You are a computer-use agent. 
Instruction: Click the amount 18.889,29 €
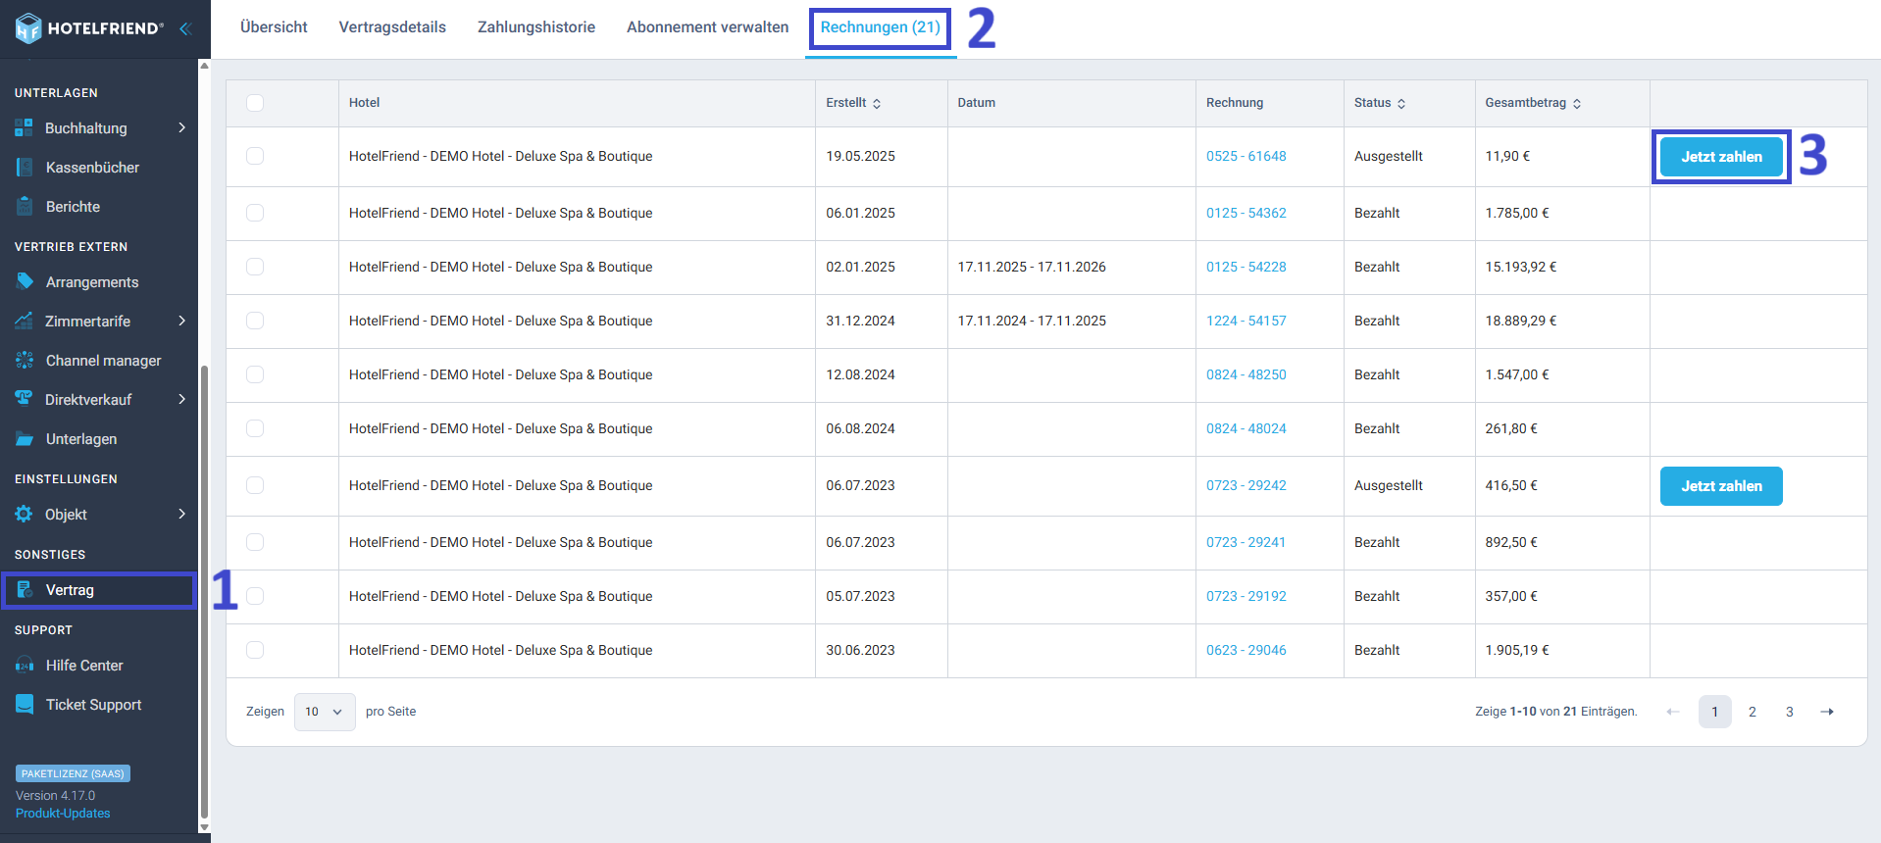click(1521, 321)
